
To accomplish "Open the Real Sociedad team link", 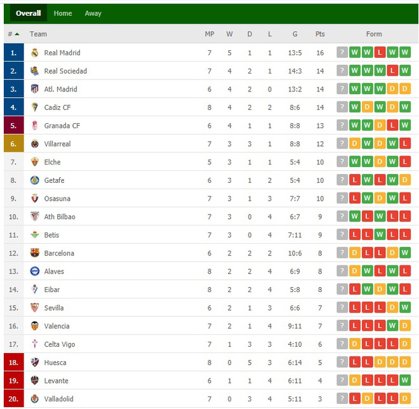I will pos(65,71).
